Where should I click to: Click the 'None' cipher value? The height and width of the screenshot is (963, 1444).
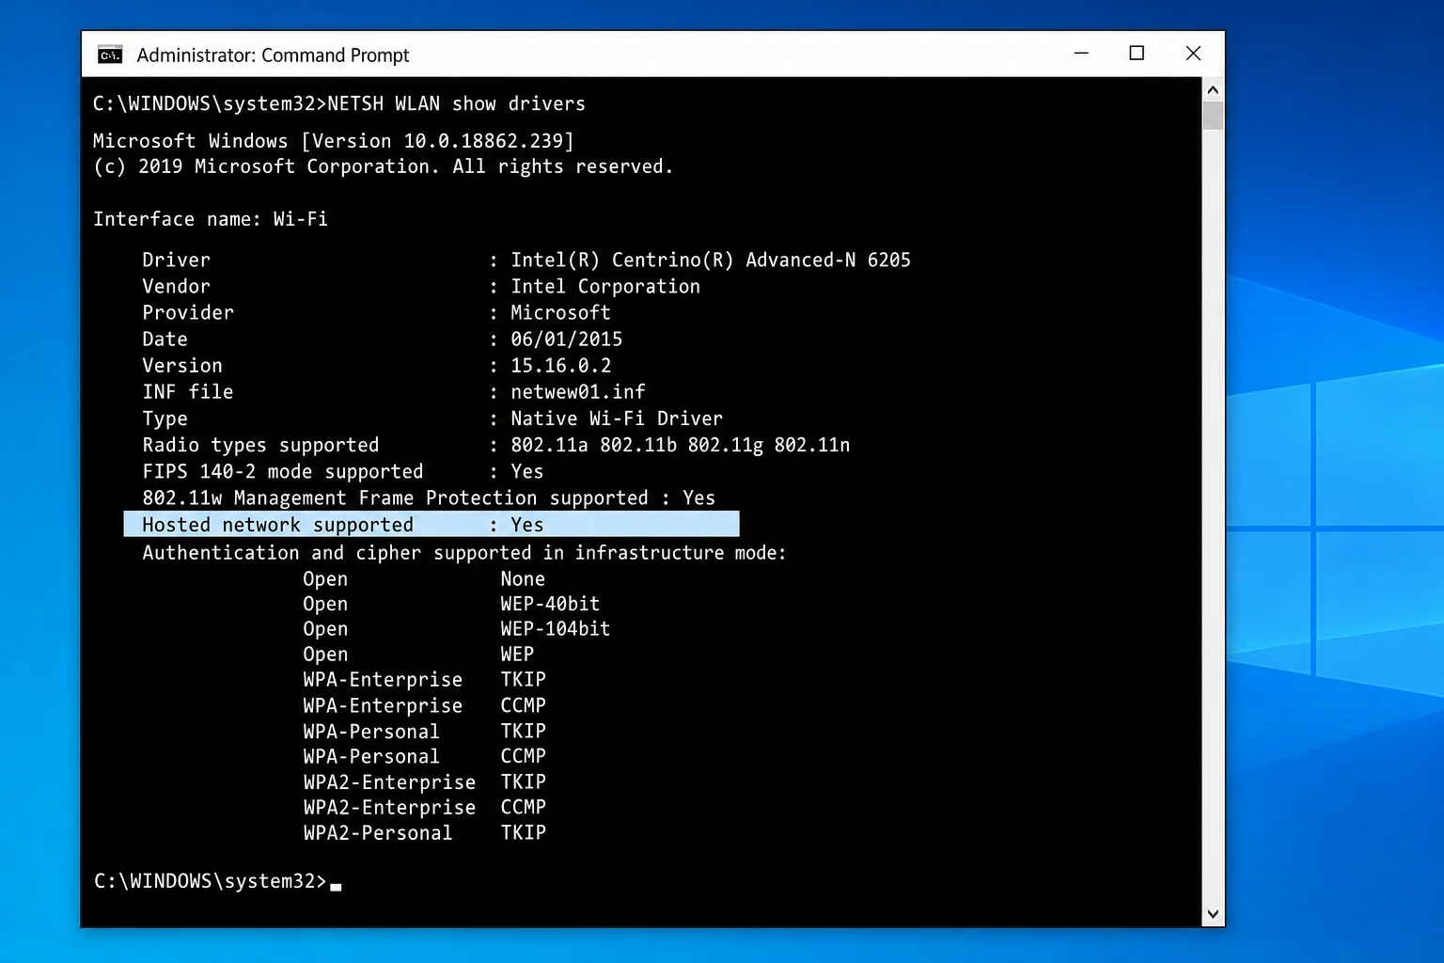pos(523,578)
